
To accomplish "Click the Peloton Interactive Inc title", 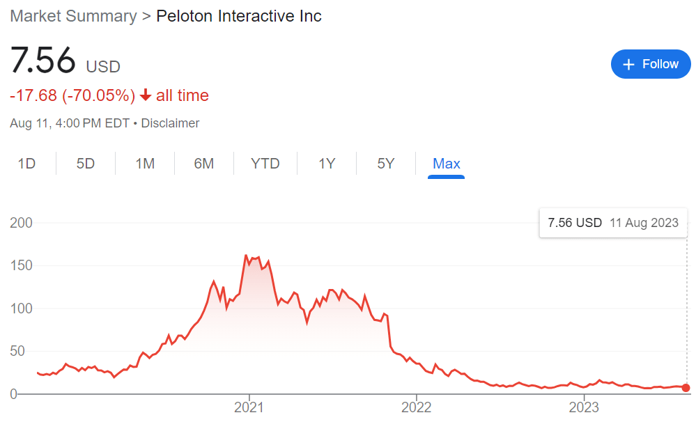I will [x=239, y=16].
